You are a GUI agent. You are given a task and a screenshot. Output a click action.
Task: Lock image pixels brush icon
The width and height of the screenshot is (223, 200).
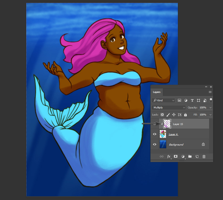pos(168,115)
